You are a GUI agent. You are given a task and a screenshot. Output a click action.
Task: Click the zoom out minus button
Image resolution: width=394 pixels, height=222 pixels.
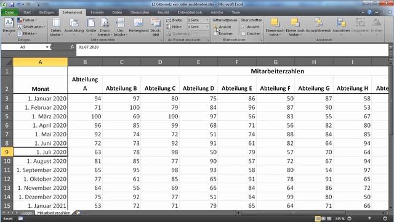tap(349, 218)
